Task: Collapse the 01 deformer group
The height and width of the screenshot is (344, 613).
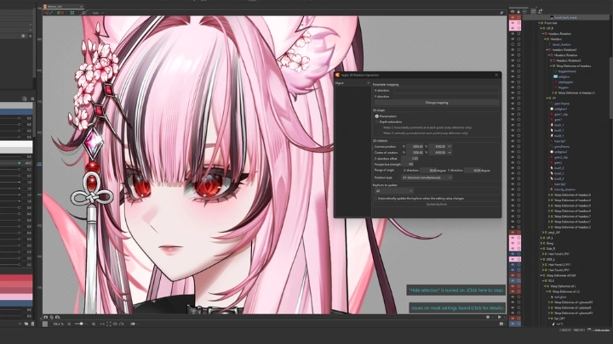Action: [x=547, y=99]
